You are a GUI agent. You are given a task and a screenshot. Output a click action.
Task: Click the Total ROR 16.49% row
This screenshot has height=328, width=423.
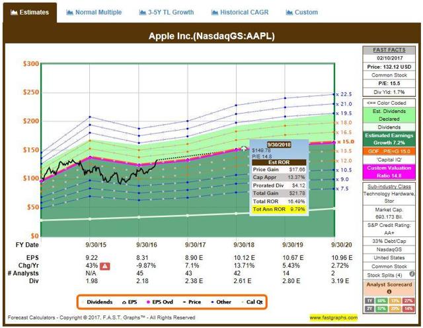(x=279, y=201)
